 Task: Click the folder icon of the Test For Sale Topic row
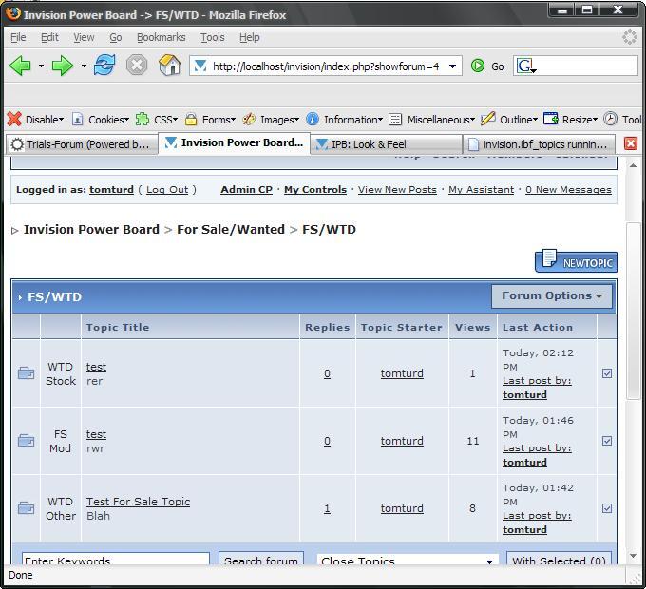click(x=26, y=508)
